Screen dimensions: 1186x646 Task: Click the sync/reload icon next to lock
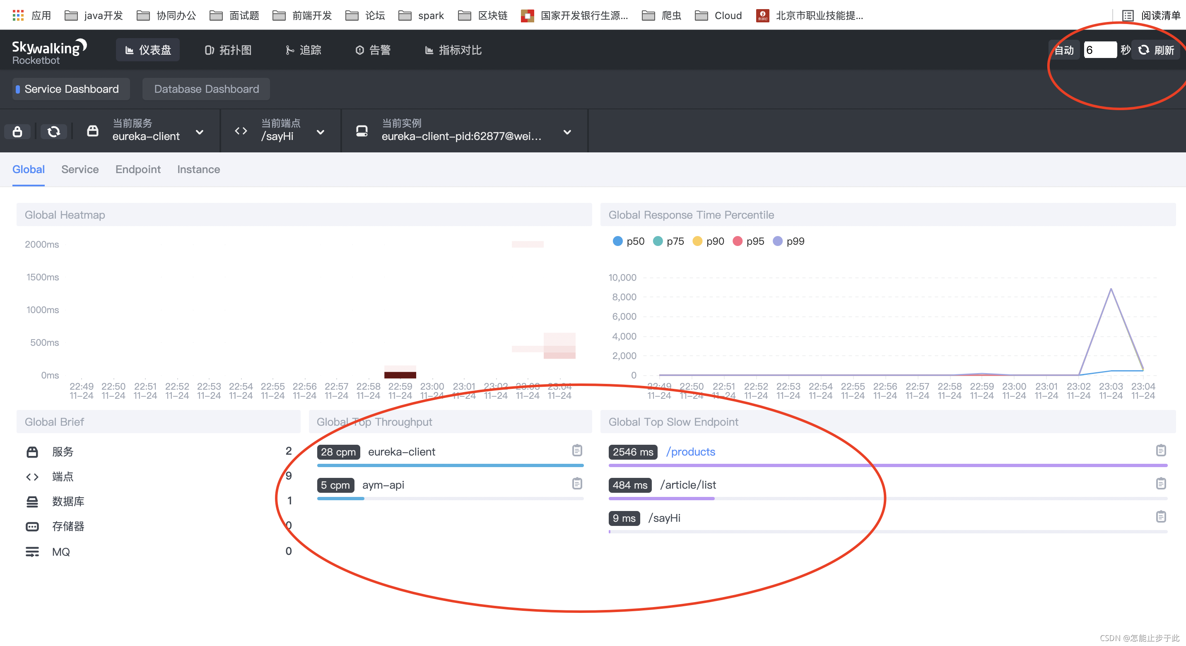(54, 130)
